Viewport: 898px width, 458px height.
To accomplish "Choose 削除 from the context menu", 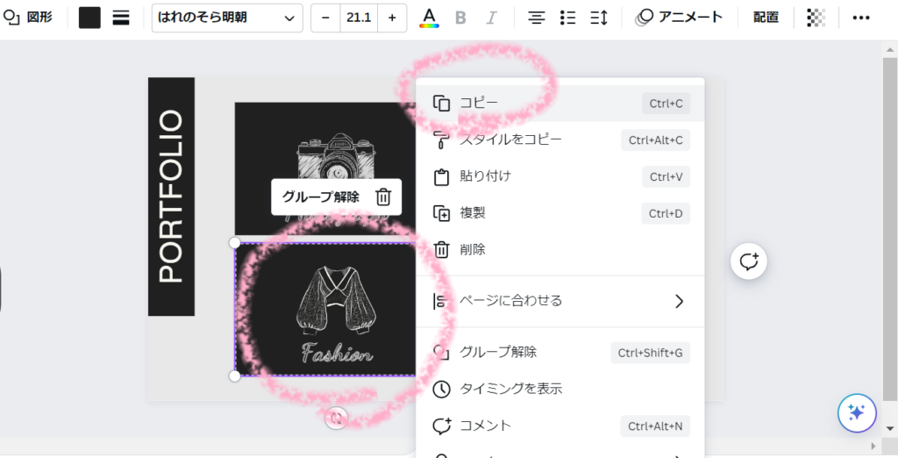I will coord(560,250).
